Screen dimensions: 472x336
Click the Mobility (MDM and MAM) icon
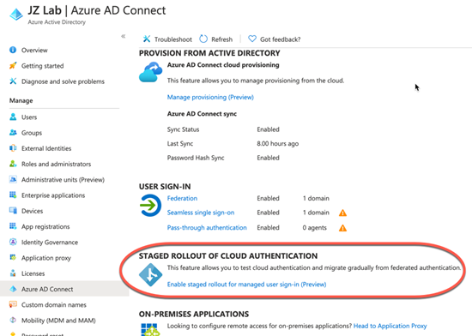pos(13,320)
